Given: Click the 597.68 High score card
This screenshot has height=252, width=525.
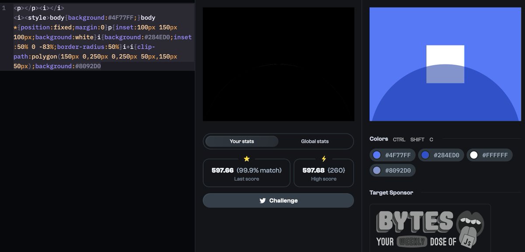Looking at the screenshot, I should click(x=324, y=173).
